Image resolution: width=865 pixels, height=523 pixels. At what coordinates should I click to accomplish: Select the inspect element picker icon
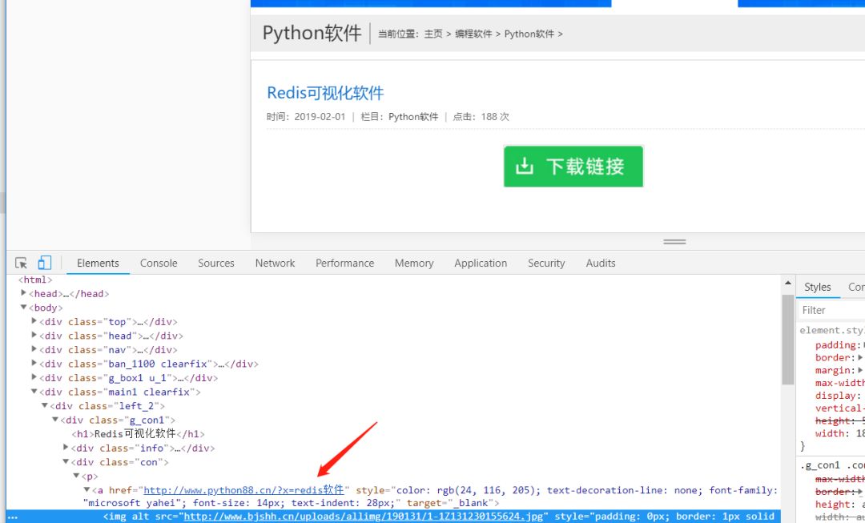pos(21,264)
